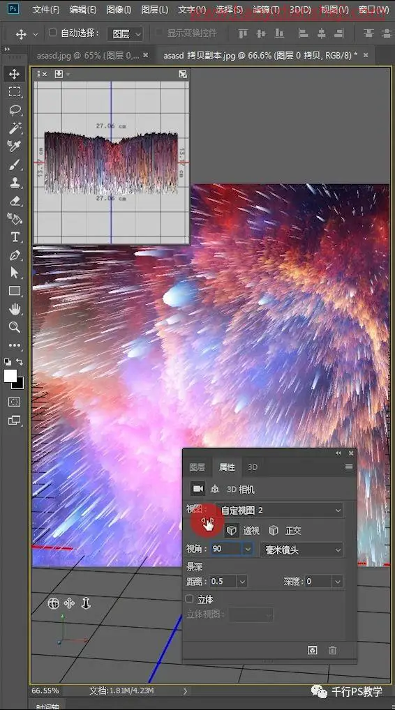Select the Eyedropper tool

pos(15,146)
